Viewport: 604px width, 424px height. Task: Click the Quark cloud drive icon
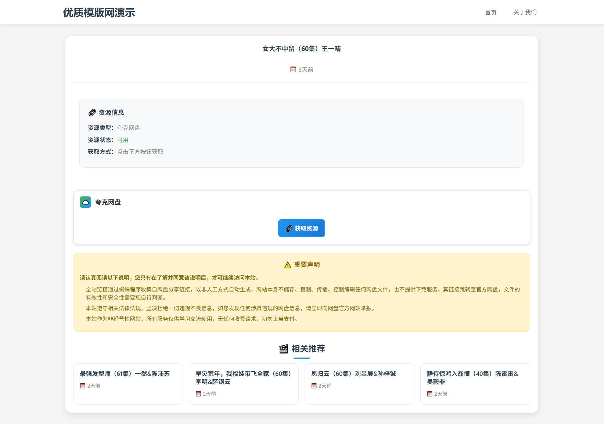click(x=85, y=202)
